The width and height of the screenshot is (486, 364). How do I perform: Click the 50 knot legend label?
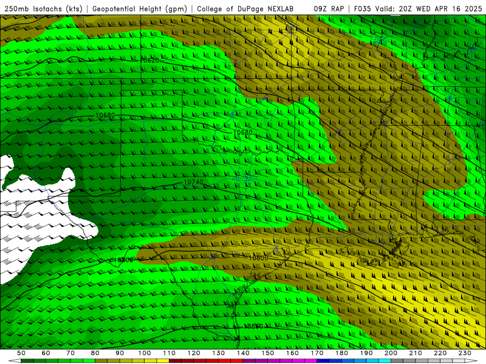(21, 353)
